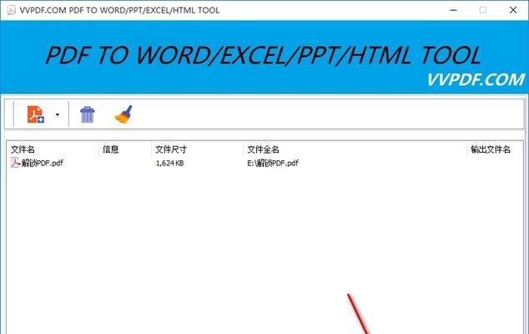This screenshot has width=529, height=334.
Task: Click the E:\解锁PDF.pdf full path cell
Action: coord(273,163)
